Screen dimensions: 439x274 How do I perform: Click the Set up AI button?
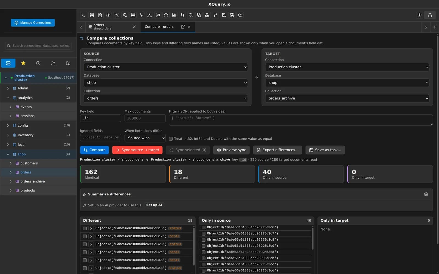(154, 205)
